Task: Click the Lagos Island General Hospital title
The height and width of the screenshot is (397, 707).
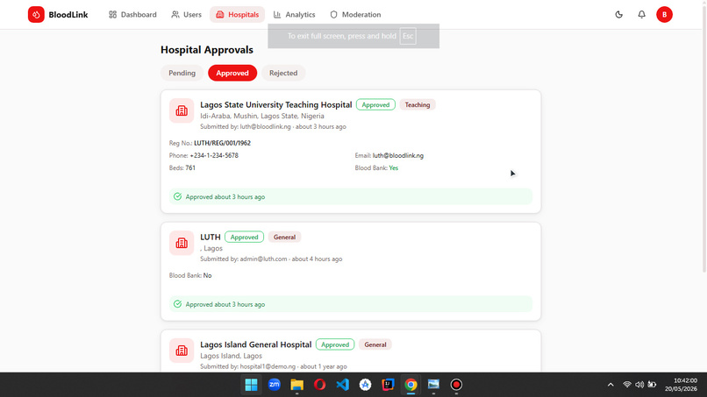Action: tap(255, 344)
